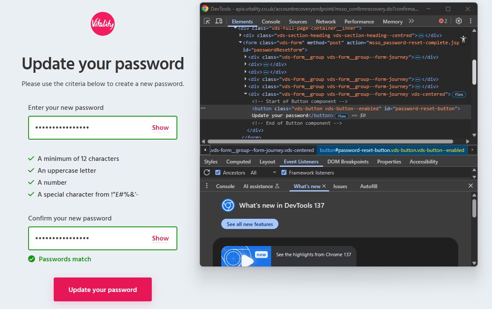Select the Event Listeners pane tab
The height and width of the screenshot is (309, 492).
click(301, 162)
